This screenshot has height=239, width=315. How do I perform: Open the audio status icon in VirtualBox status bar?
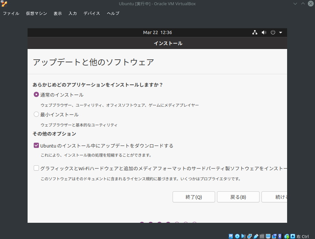coord(244,236)
